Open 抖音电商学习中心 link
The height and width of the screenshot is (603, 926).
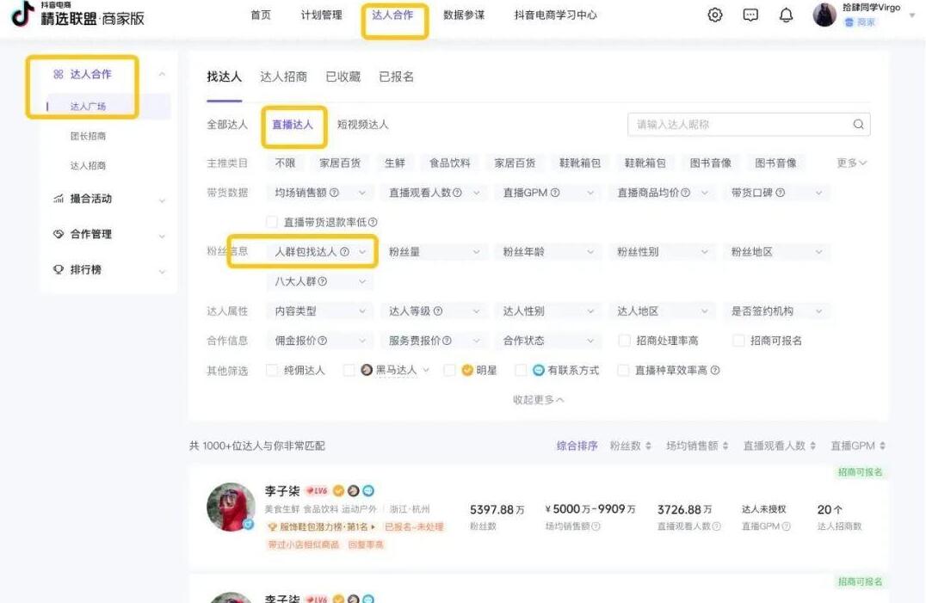click(x=555, y=15)
